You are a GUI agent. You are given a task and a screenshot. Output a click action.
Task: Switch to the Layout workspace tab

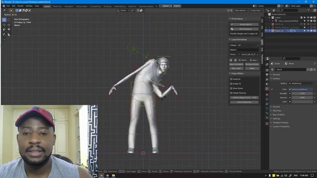tap(47, 6)
